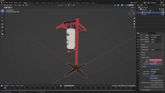Switch to the Shading workspace tab
This screenshot has width=165, height=93.
pos(57,3)
